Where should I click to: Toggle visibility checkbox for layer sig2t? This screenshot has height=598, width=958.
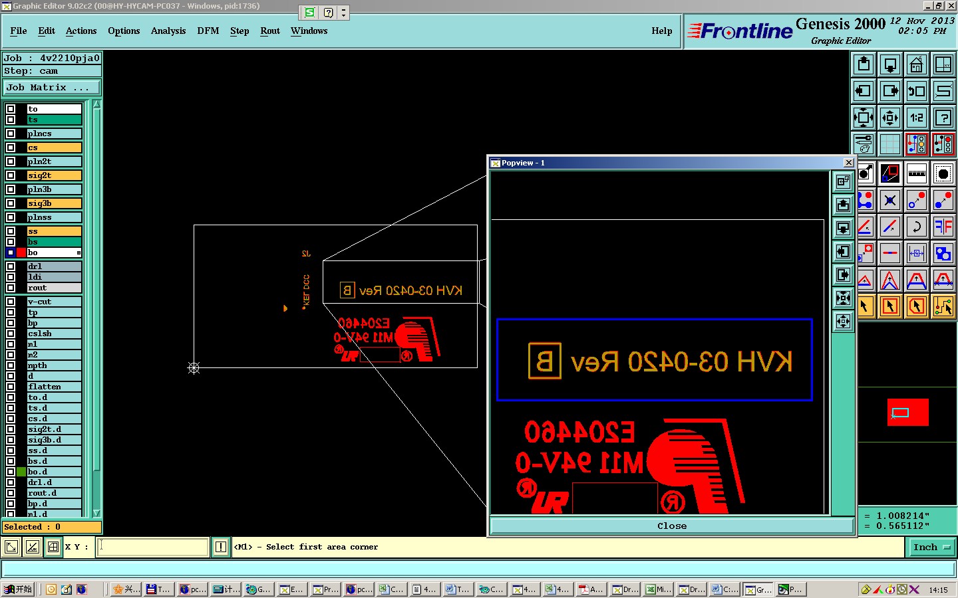coord(11,175)
